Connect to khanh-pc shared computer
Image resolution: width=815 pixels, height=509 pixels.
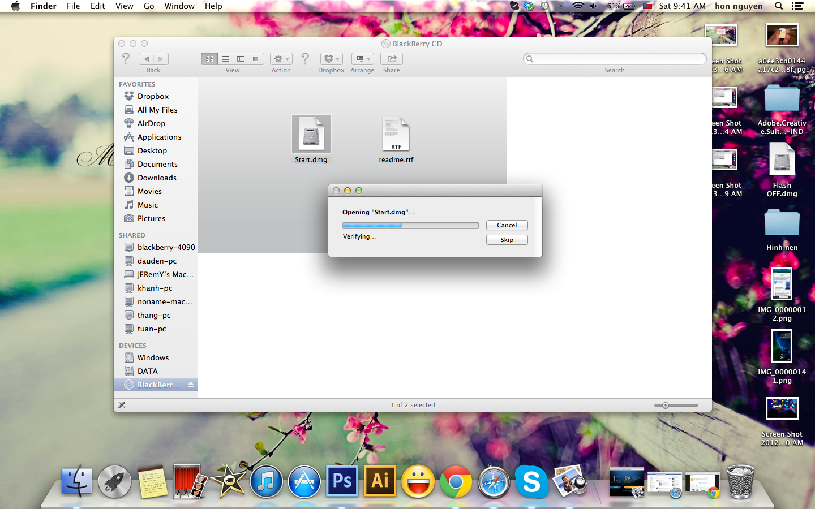pos(156,288)
